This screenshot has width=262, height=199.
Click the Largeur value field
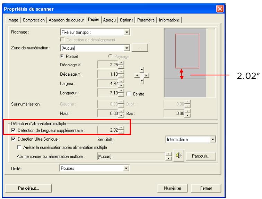coord(108,83)
